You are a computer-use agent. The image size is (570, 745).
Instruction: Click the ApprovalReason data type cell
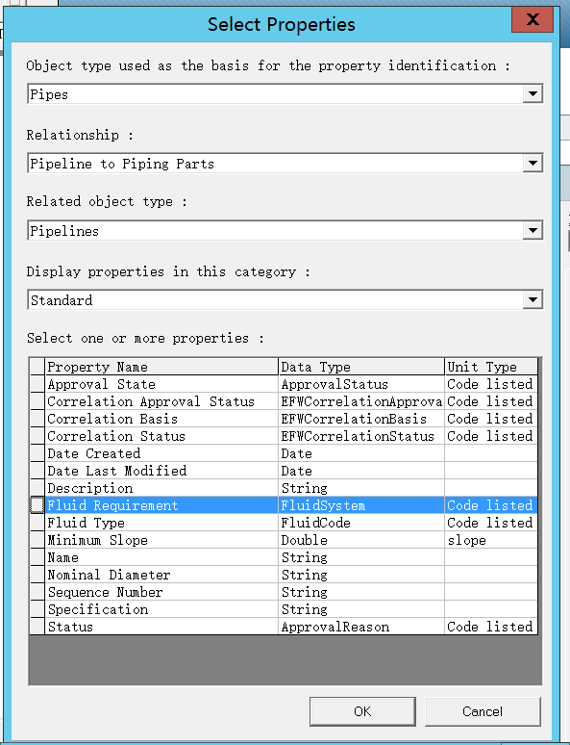(x=361, y=627)
